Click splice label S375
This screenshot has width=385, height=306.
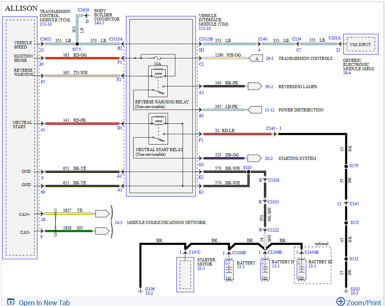tap(76, 49)
